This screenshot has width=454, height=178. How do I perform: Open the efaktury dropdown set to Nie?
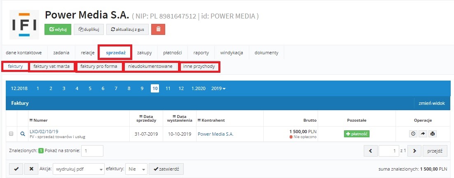[137, 169]
